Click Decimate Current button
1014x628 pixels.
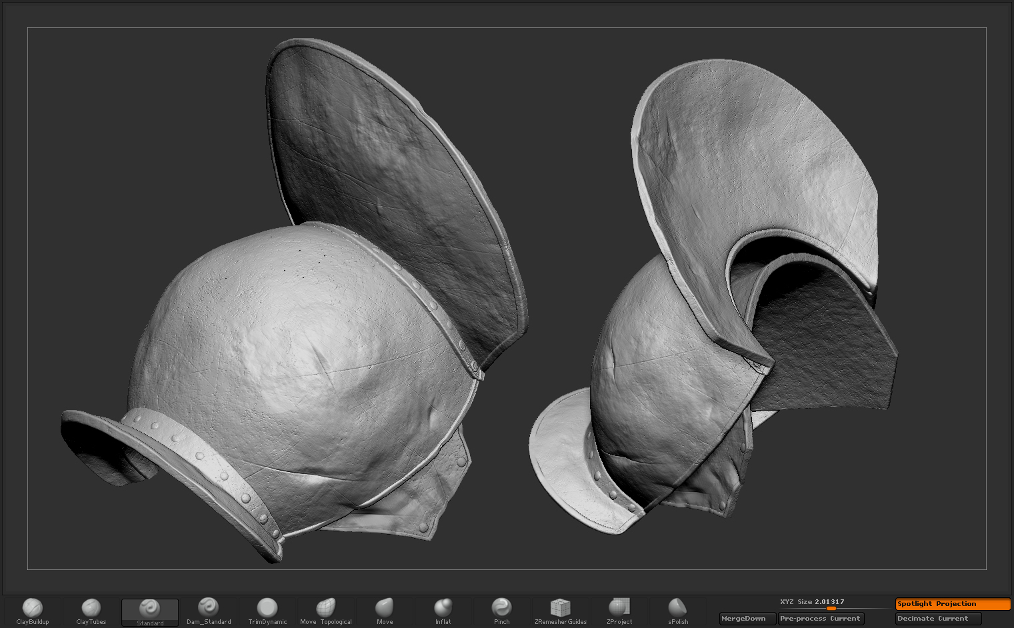(x=939, y=619)
